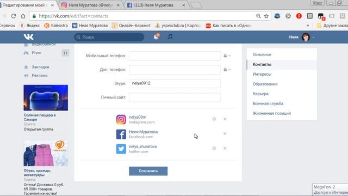Open privacy lock dropdown for mobile phone
Viewport: 348px width, 196px height.
[x=227, y=56]
